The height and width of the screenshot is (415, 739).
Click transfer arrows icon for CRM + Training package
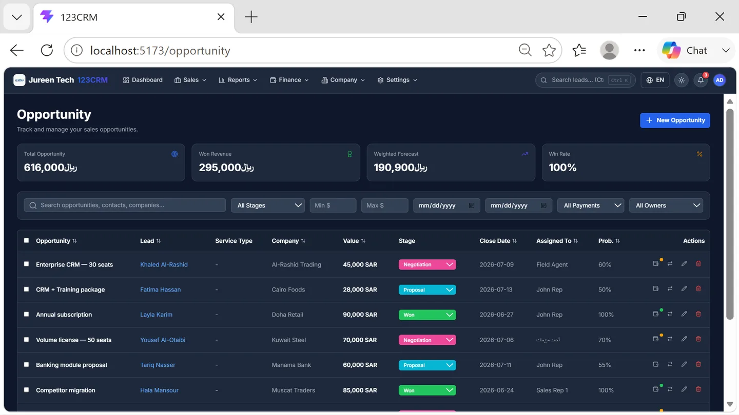click(x=670, y=288)
